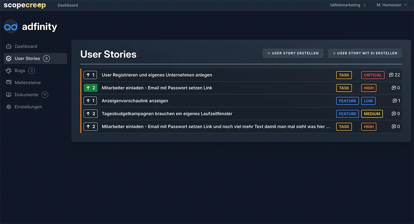Click comment icon on Anzeigenvorschaulink row

[395, 101]
